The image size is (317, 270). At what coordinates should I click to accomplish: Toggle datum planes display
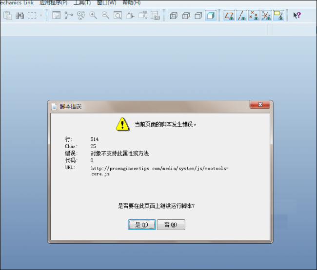[229, 16]
